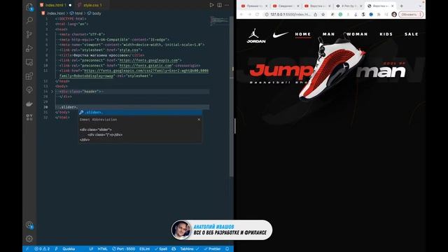Click the Обновить update button in Chrome
Screen dimensions: 448x252
(411, 14)
